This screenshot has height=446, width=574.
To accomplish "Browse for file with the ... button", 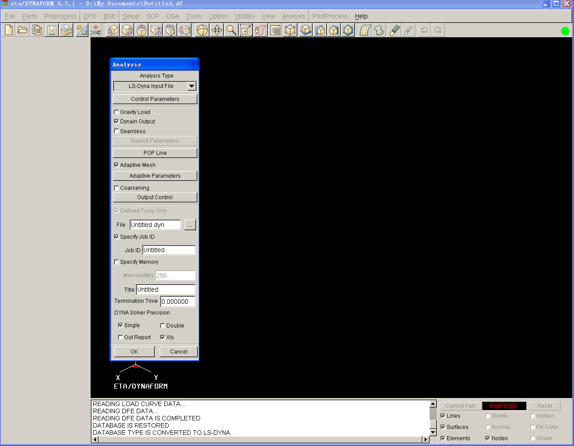I will tap(190, 225).
